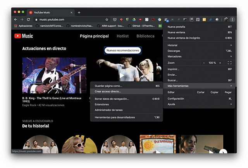This screenshot has width=248, height=168.
Task: Decrease zoom with the minus button
Action: point(204,63)
